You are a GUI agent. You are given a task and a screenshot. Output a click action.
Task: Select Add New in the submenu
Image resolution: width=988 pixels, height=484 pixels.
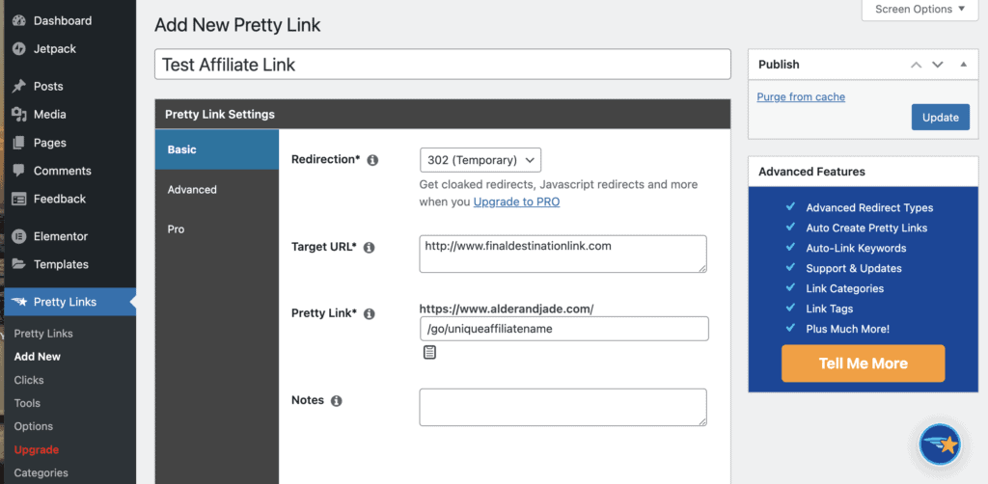click(38, 357)
